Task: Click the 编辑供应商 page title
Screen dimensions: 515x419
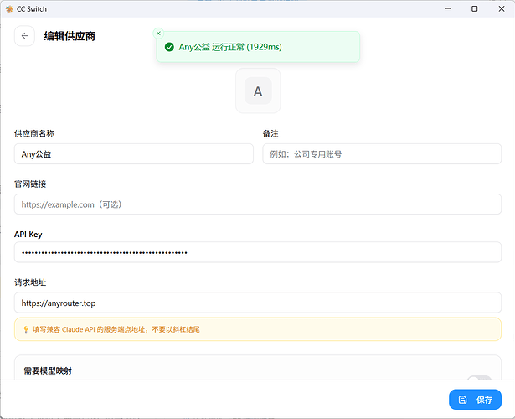Action: 70,36
